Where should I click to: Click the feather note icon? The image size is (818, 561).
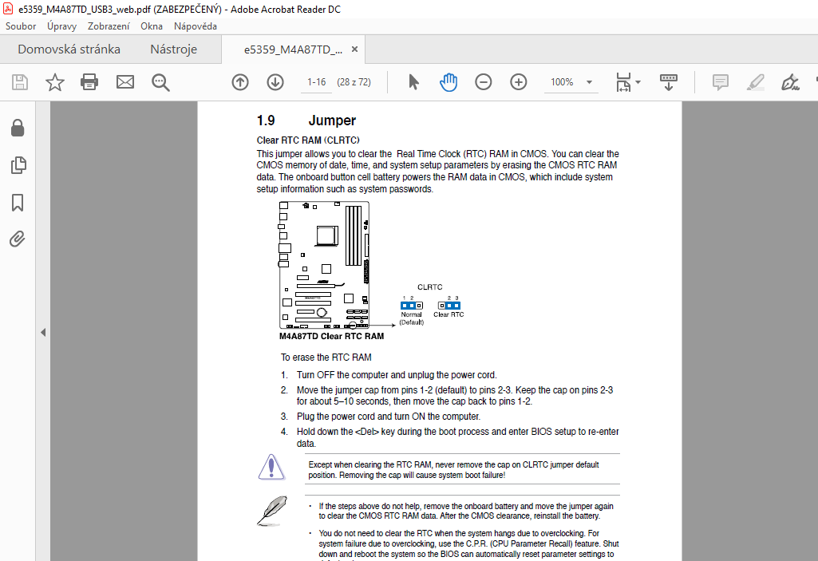(x=272, y=511)
